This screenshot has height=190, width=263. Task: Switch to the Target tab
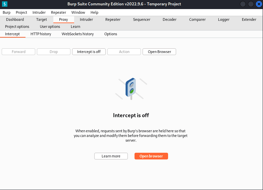(42, 19)
